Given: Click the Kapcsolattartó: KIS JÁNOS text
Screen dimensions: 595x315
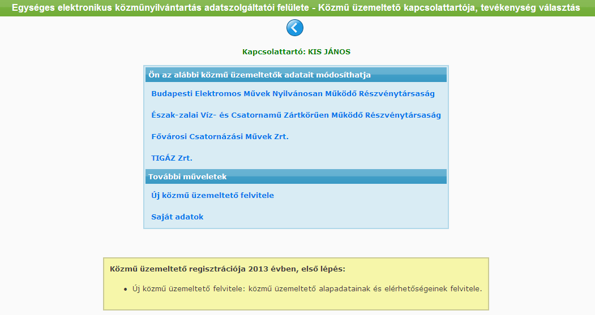Looking at the screenshot, I should point(296,52).
